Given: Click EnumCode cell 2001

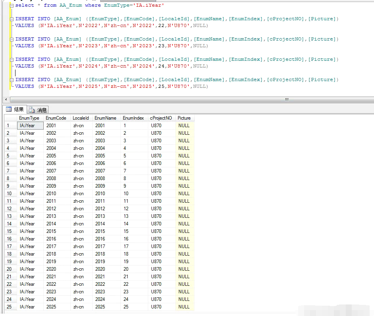Looking at the screenshot, I should tap(57, 126).
